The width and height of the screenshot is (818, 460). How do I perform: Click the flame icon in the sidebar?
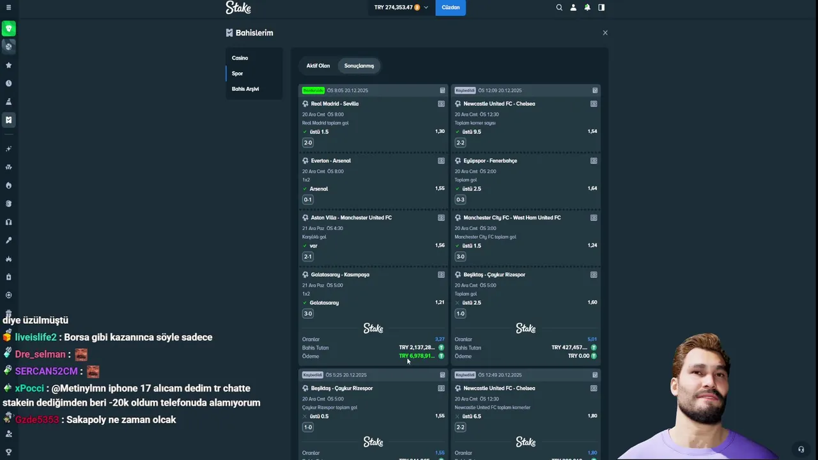click(8, 185)
